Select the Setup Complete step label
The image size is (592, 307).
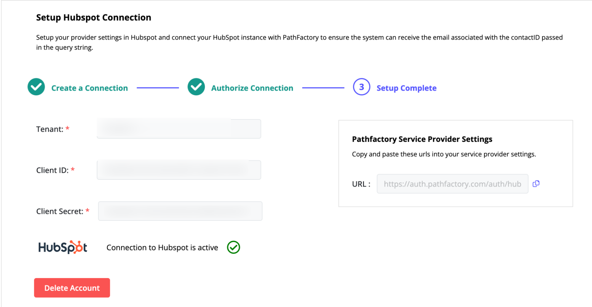coord(406,88)
